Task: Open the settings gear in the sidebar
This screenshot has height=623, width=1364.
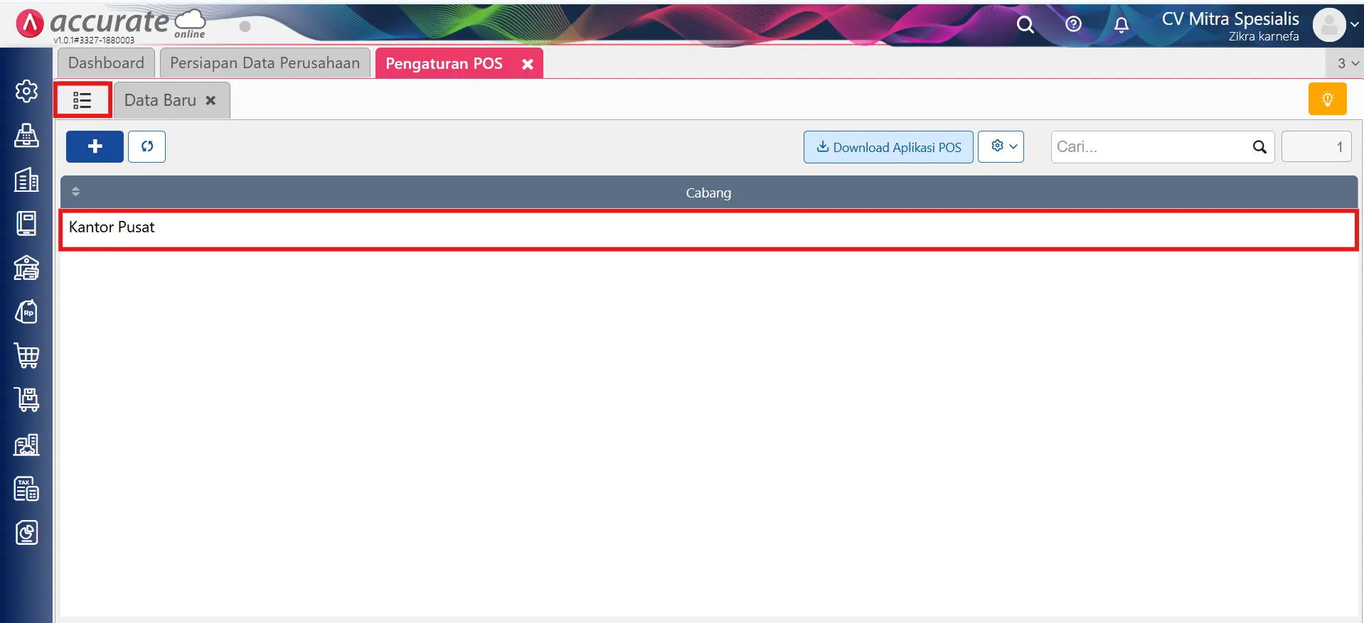Action: click(x=26, y=91)
